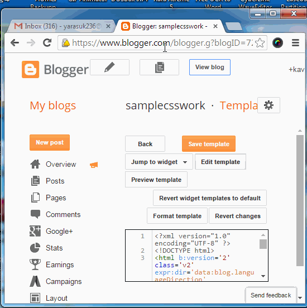
Task: Click the code editor scroll down arrow
Action: 263,276
